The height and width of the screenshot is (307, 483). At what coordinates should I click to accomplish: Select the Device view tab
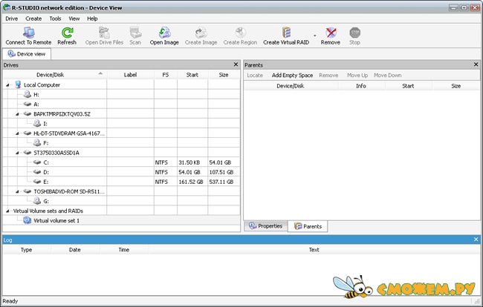pyautogui.click(x=27, y=54)
